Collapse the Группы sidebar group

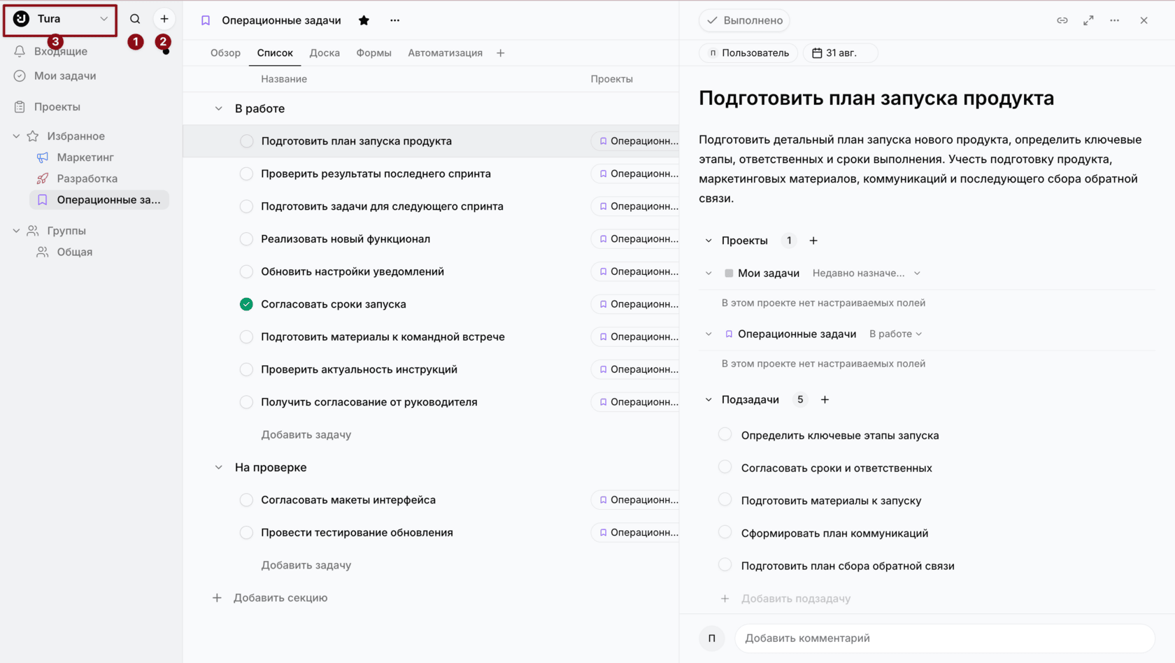click(x=16, y=230)
